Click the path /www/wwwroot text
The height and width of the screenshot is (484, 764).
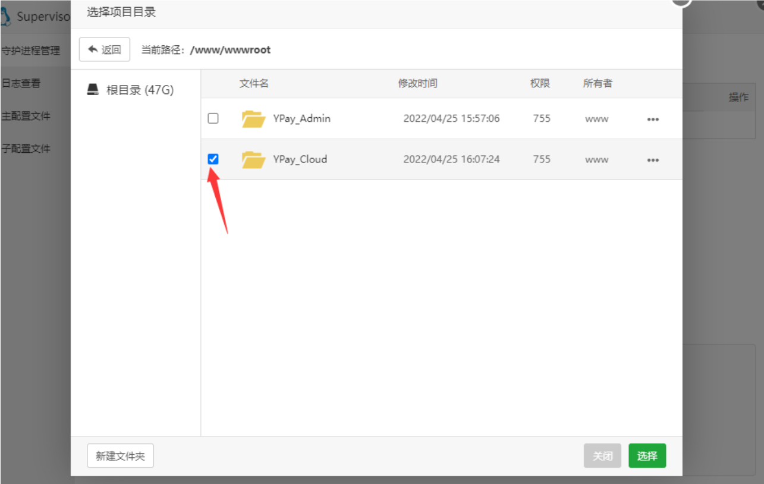(230, 50)
